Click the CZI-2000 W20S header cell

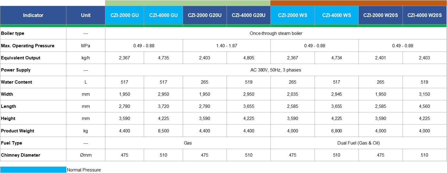[380, 15]
